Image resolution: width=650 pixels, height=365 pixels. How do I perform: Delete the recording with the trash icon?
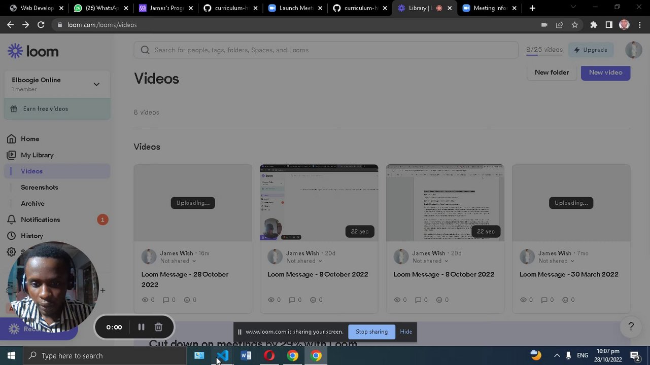click(158, 327)
